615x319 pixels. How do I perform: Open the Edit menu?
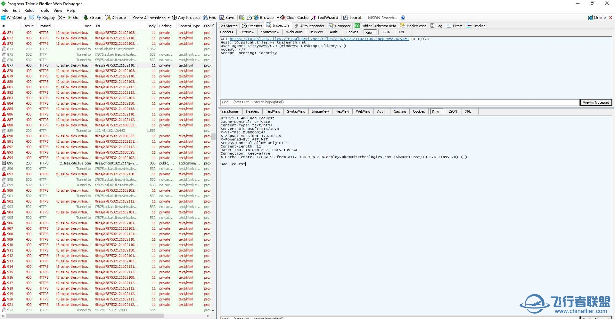pyautogui.click(x=16, y=10)
